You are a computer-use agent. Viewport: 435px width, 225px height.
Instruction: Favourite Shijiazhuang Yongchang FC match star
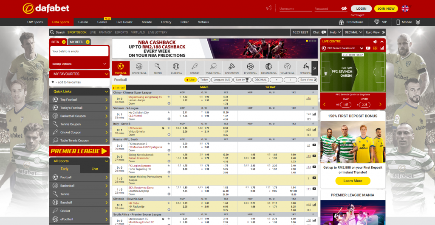(169, 97)
